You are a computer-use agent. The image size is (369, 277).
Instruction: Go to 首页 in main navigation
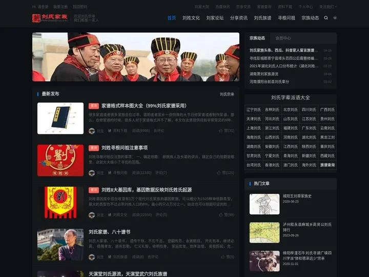(x=172, y=18)
